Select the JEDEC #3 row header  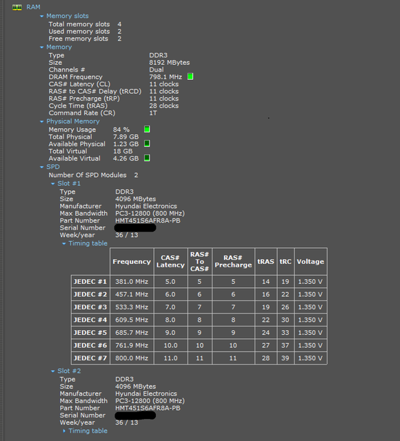pos(90,307)
